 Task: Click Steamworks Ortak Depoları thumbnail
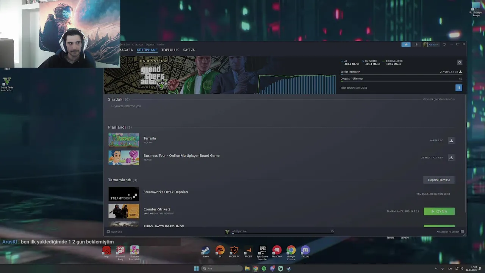click(124, 194)
